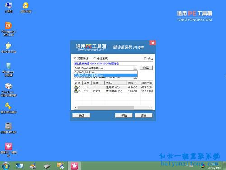
Task: Sort by the System column header
Action: [98, 83]
